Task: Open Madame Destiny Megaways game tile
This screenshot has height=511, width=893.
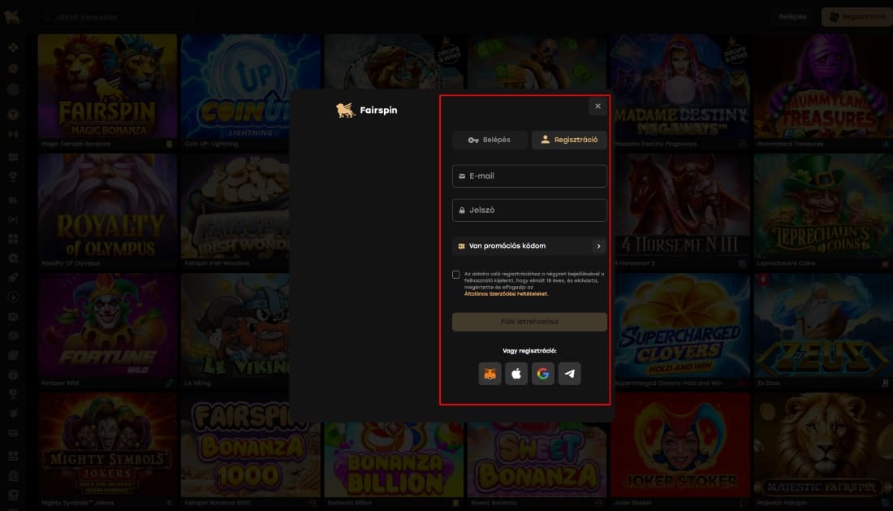Action: pyautogui.click(x=680, y=87)
